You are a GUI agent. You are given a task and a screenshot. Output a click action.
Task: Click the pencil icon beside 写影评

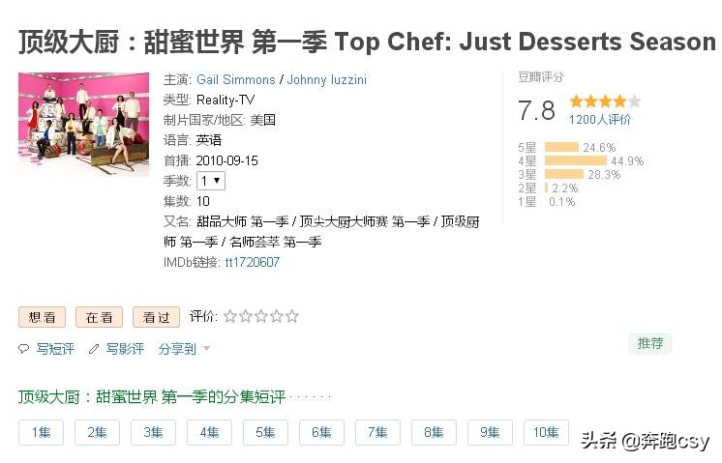[94, 349]
